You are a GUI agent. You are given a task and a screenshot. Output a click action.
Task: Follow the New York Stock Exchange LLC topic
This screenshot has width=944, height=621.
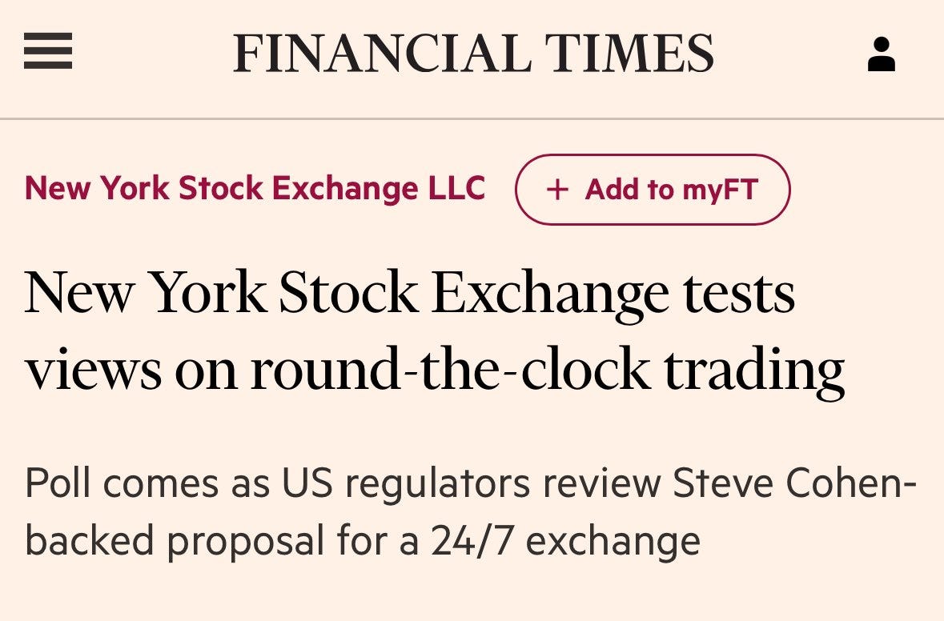pyautogui.click(x=653, y=190)
